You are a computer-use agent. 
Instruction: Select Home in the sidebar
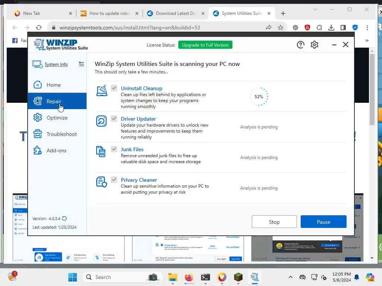click(x=57, y=85)
